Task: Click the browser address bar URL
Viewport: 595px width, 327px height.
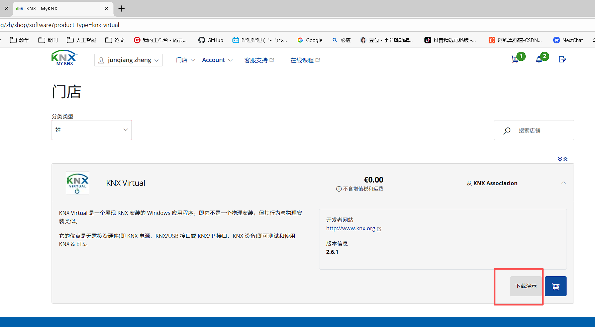Action: pyautogui.click(x=60, y=25)
